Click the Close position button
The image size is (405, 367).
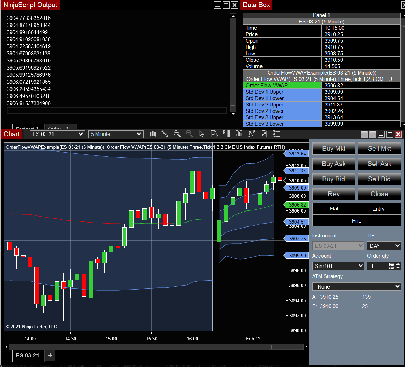click(379, 194)
